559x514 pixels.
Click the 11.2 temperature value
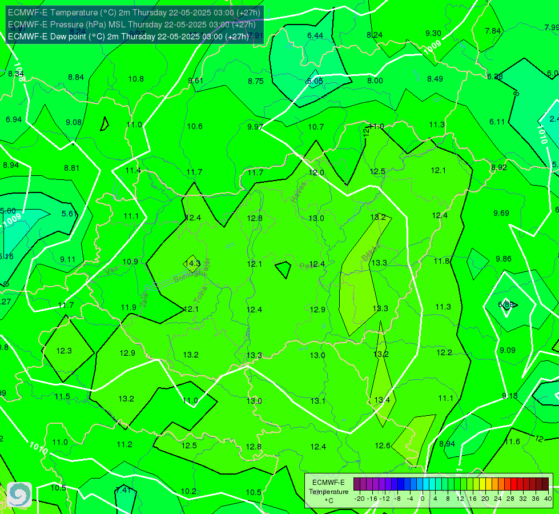coord(125,444)
